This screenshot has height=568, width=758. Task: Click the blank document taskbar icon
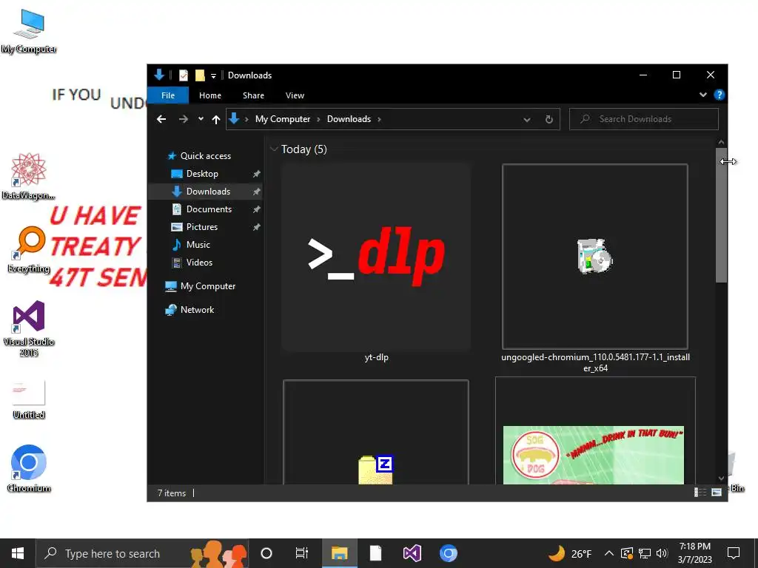pos(375,553)
